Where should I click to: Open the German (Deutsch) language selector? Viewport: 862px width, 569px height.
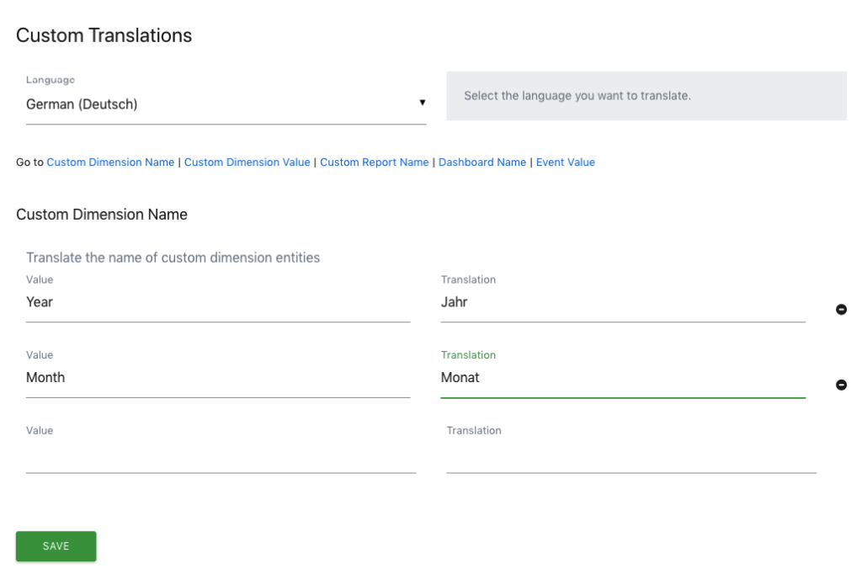(219, 104)
